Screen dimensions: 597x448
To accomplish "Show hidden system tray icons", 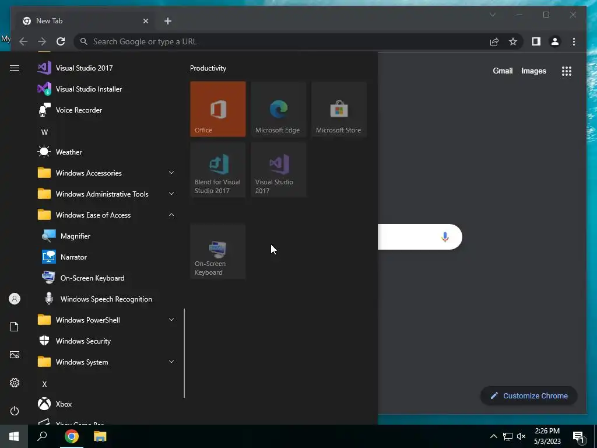I will click(493, 436).
